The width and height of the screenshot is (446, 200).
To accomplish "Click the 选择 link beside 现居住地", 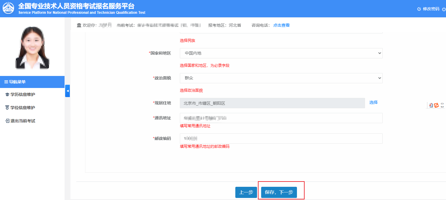I will pyautogui.click(x=373, y=103).
